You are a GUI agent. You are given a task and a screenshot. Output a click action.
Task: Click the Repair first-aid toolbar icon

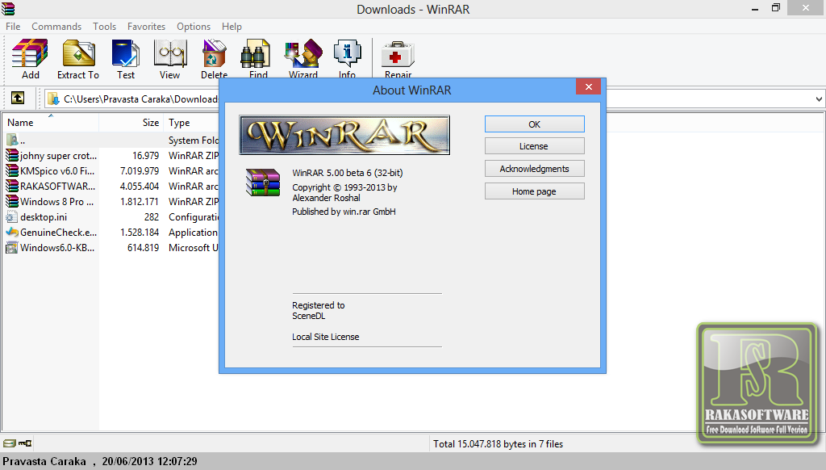click(x=398, y=56)
